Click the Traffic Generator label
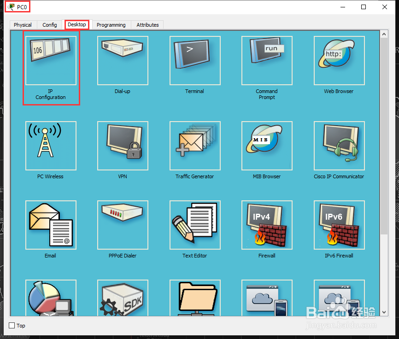Viewport: 399px width, 339px height. 195,176
